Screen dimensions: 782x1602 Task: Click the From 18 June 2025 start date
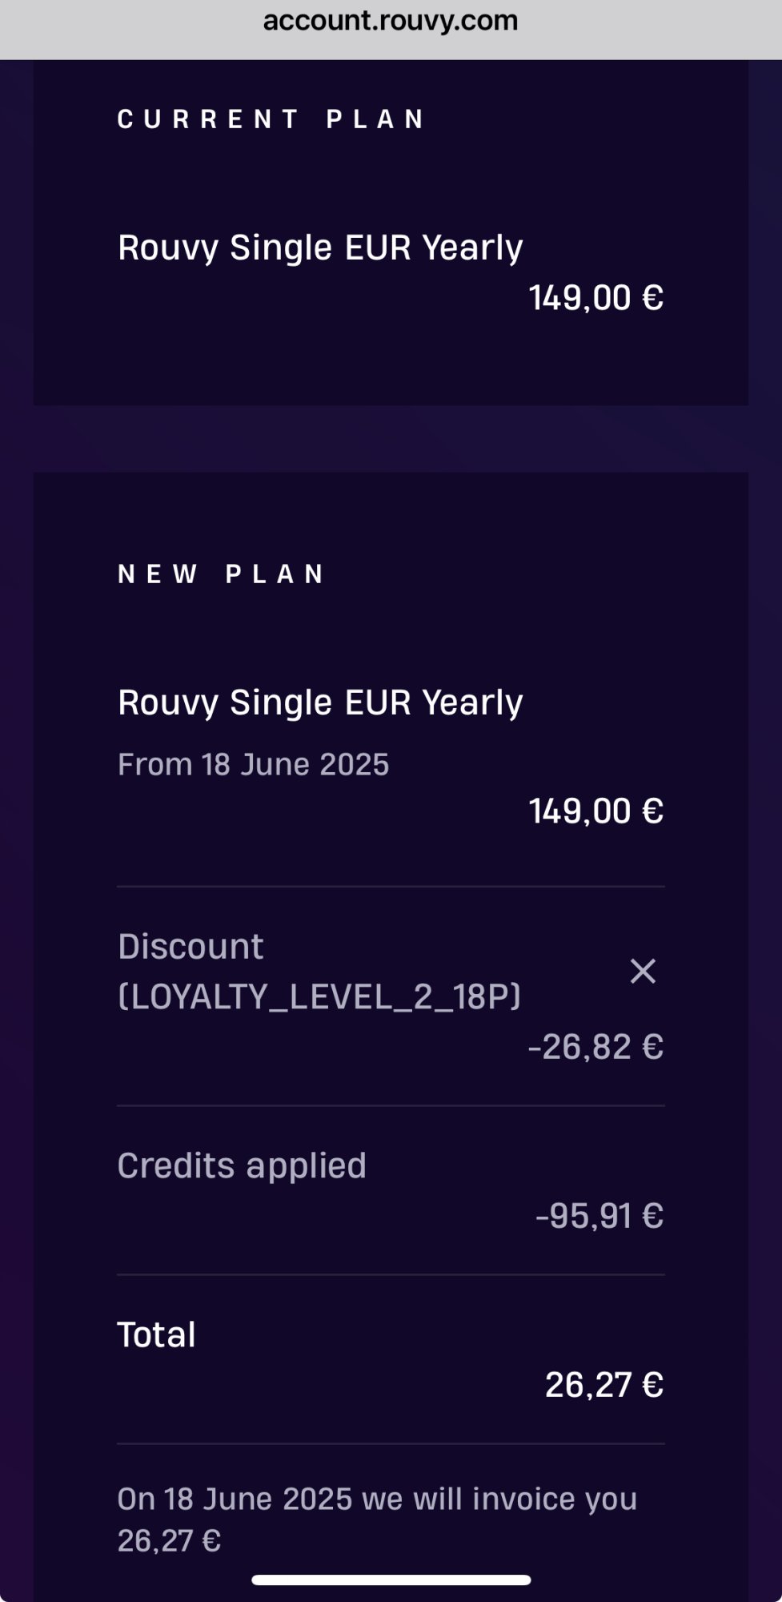pos(253,764)
